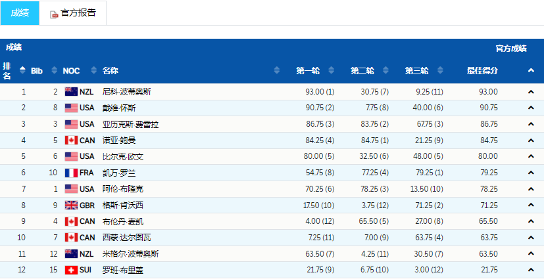Expand row for 尼科·波蒂奥斯
This screenshot has width=544, height=279.
click(531, 92)
